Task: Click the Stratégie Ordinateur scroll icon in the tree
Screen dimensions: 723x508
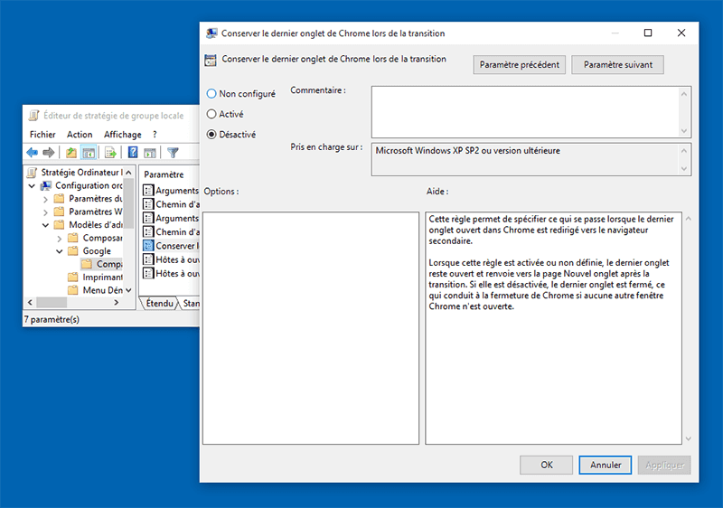Action: coord(32,173)
